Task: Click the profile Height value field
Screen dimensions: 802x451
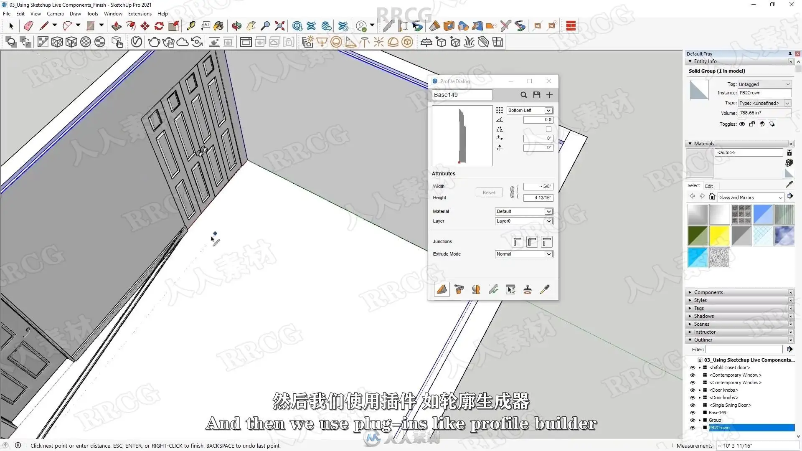Action: click(x=538, y=198)
